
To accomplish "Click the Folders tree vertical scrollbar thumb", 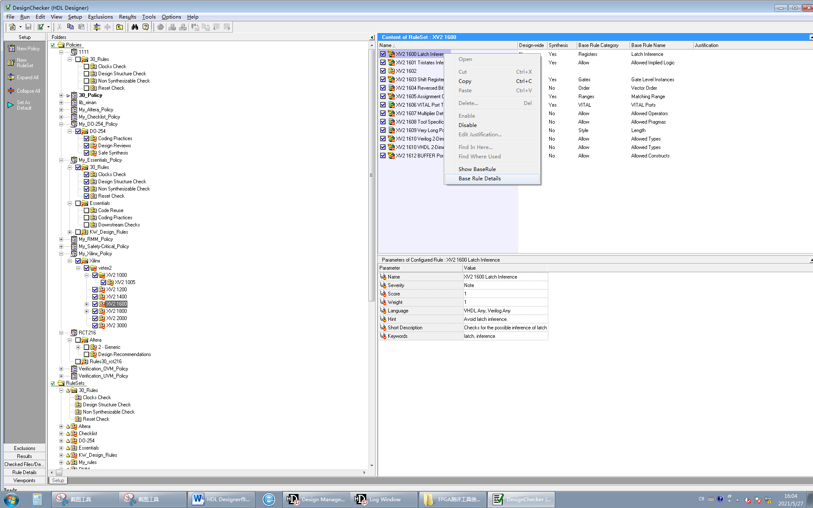I will click(371, 174).
